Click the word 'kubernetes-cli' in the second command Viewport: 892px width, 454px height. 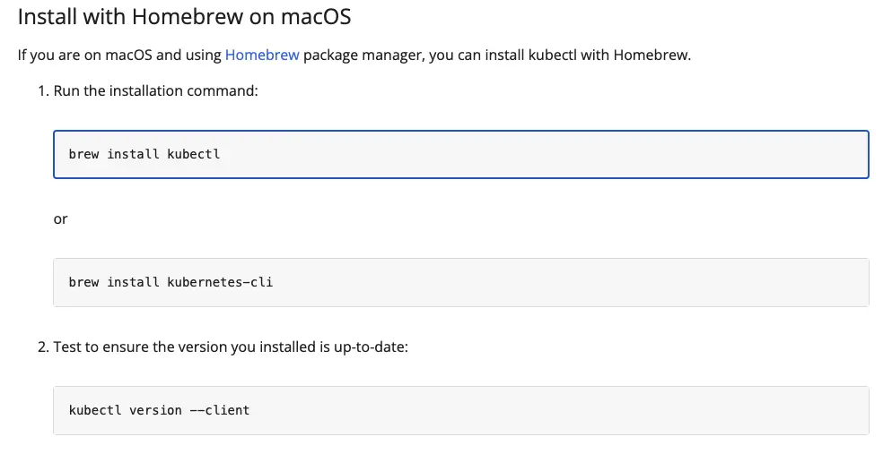220,282
